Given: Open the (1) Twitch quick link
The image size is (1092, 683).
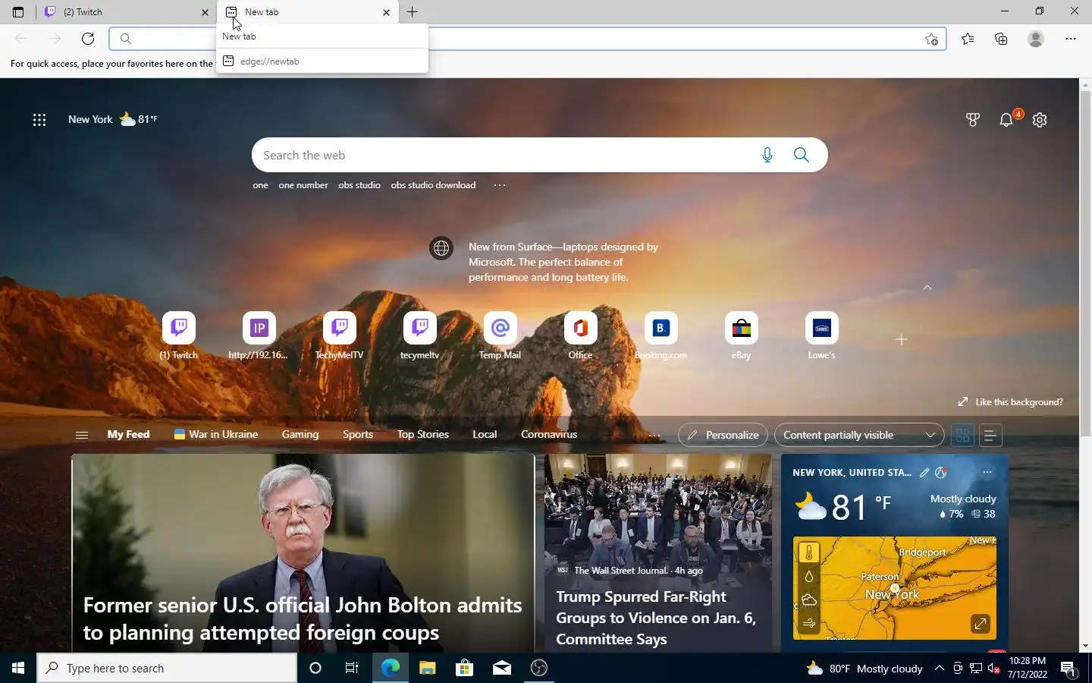Looking at the screenshot, I should (179, 335).
